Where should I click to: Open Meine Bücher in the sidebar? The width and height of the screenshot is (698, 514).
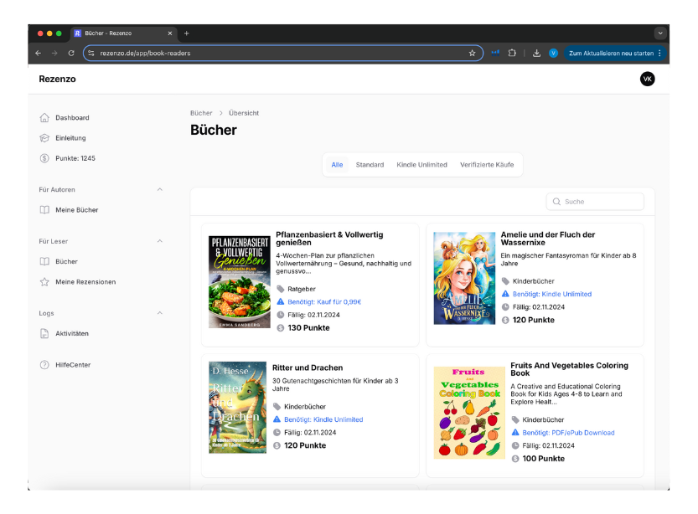click(x=76, y=210)
